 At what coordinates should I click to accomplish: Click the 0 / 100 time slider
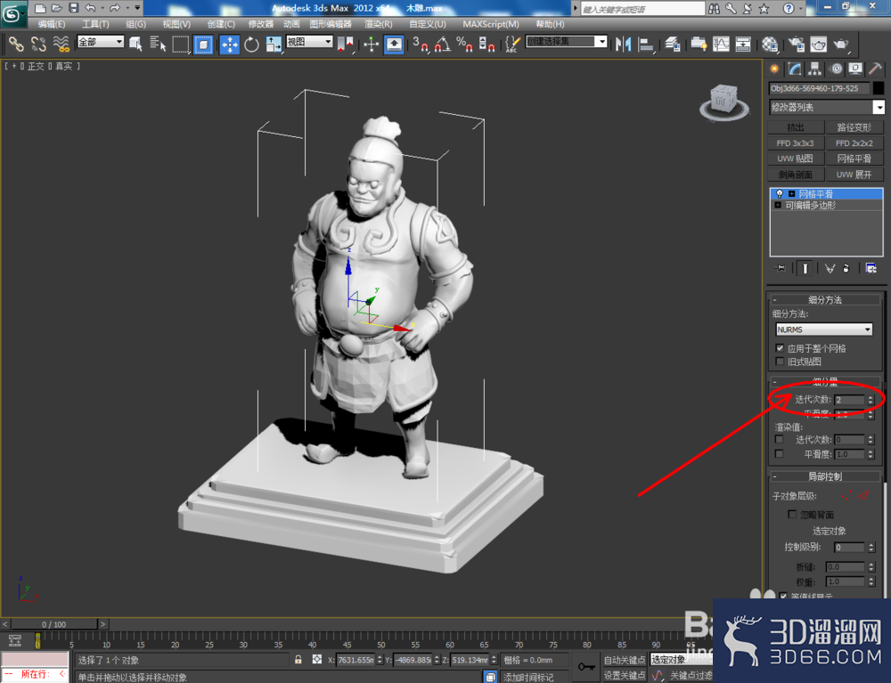(x=54, y=624)
